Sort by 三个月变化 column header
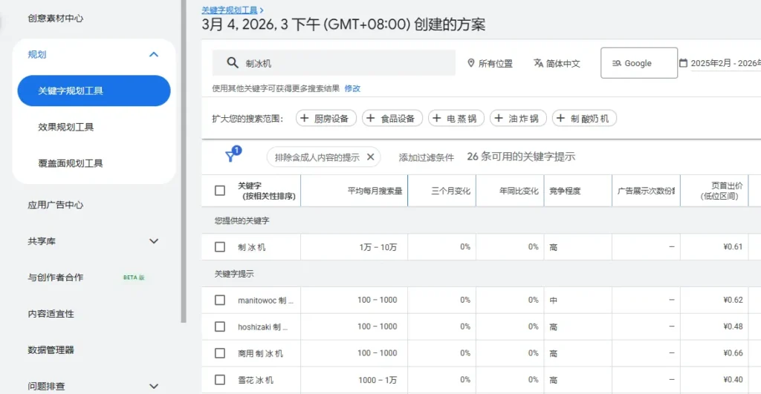This screenshot has height=394, width=761. 451,191
